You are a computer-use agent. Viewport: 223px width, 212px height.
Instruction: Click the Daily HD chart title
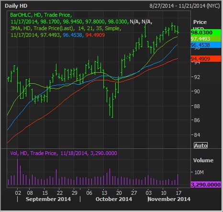16,6
